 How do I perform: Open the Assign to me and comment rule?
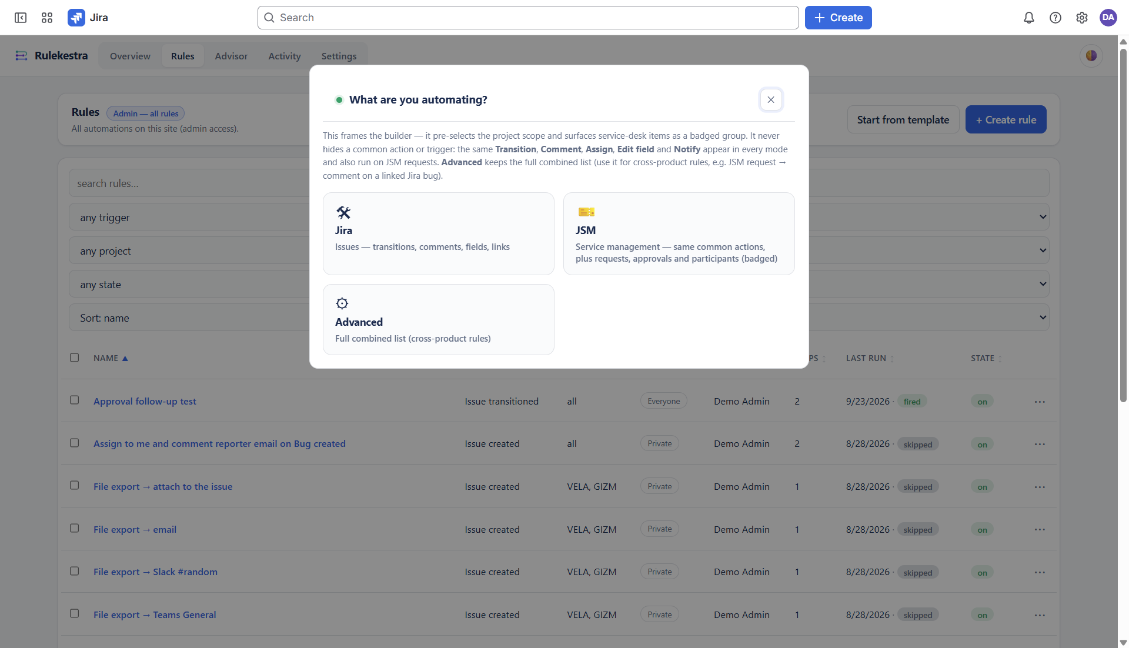tap(219, 443)
